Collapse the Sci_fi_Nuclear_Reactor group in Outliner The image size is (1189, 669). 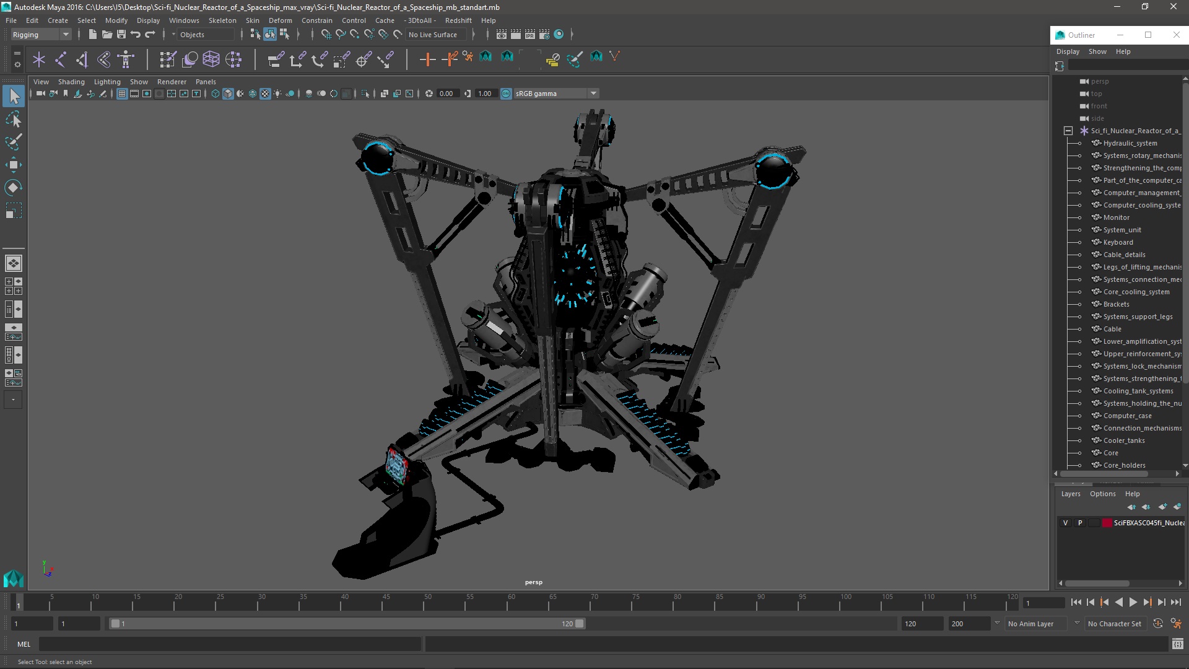[1068, 131]
